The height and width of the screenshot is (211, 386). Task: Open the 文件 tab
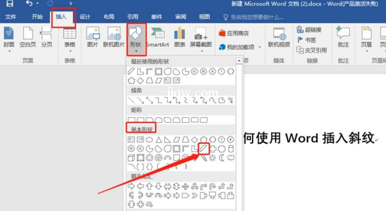[x=10, y=16]
